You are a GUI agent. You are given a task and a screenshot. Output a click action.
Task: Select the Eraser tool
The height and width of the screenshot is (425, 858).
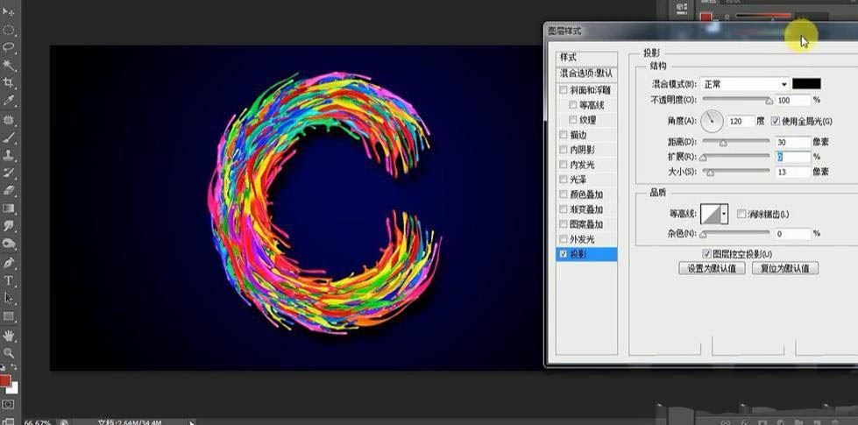click(x=9, y=189)
